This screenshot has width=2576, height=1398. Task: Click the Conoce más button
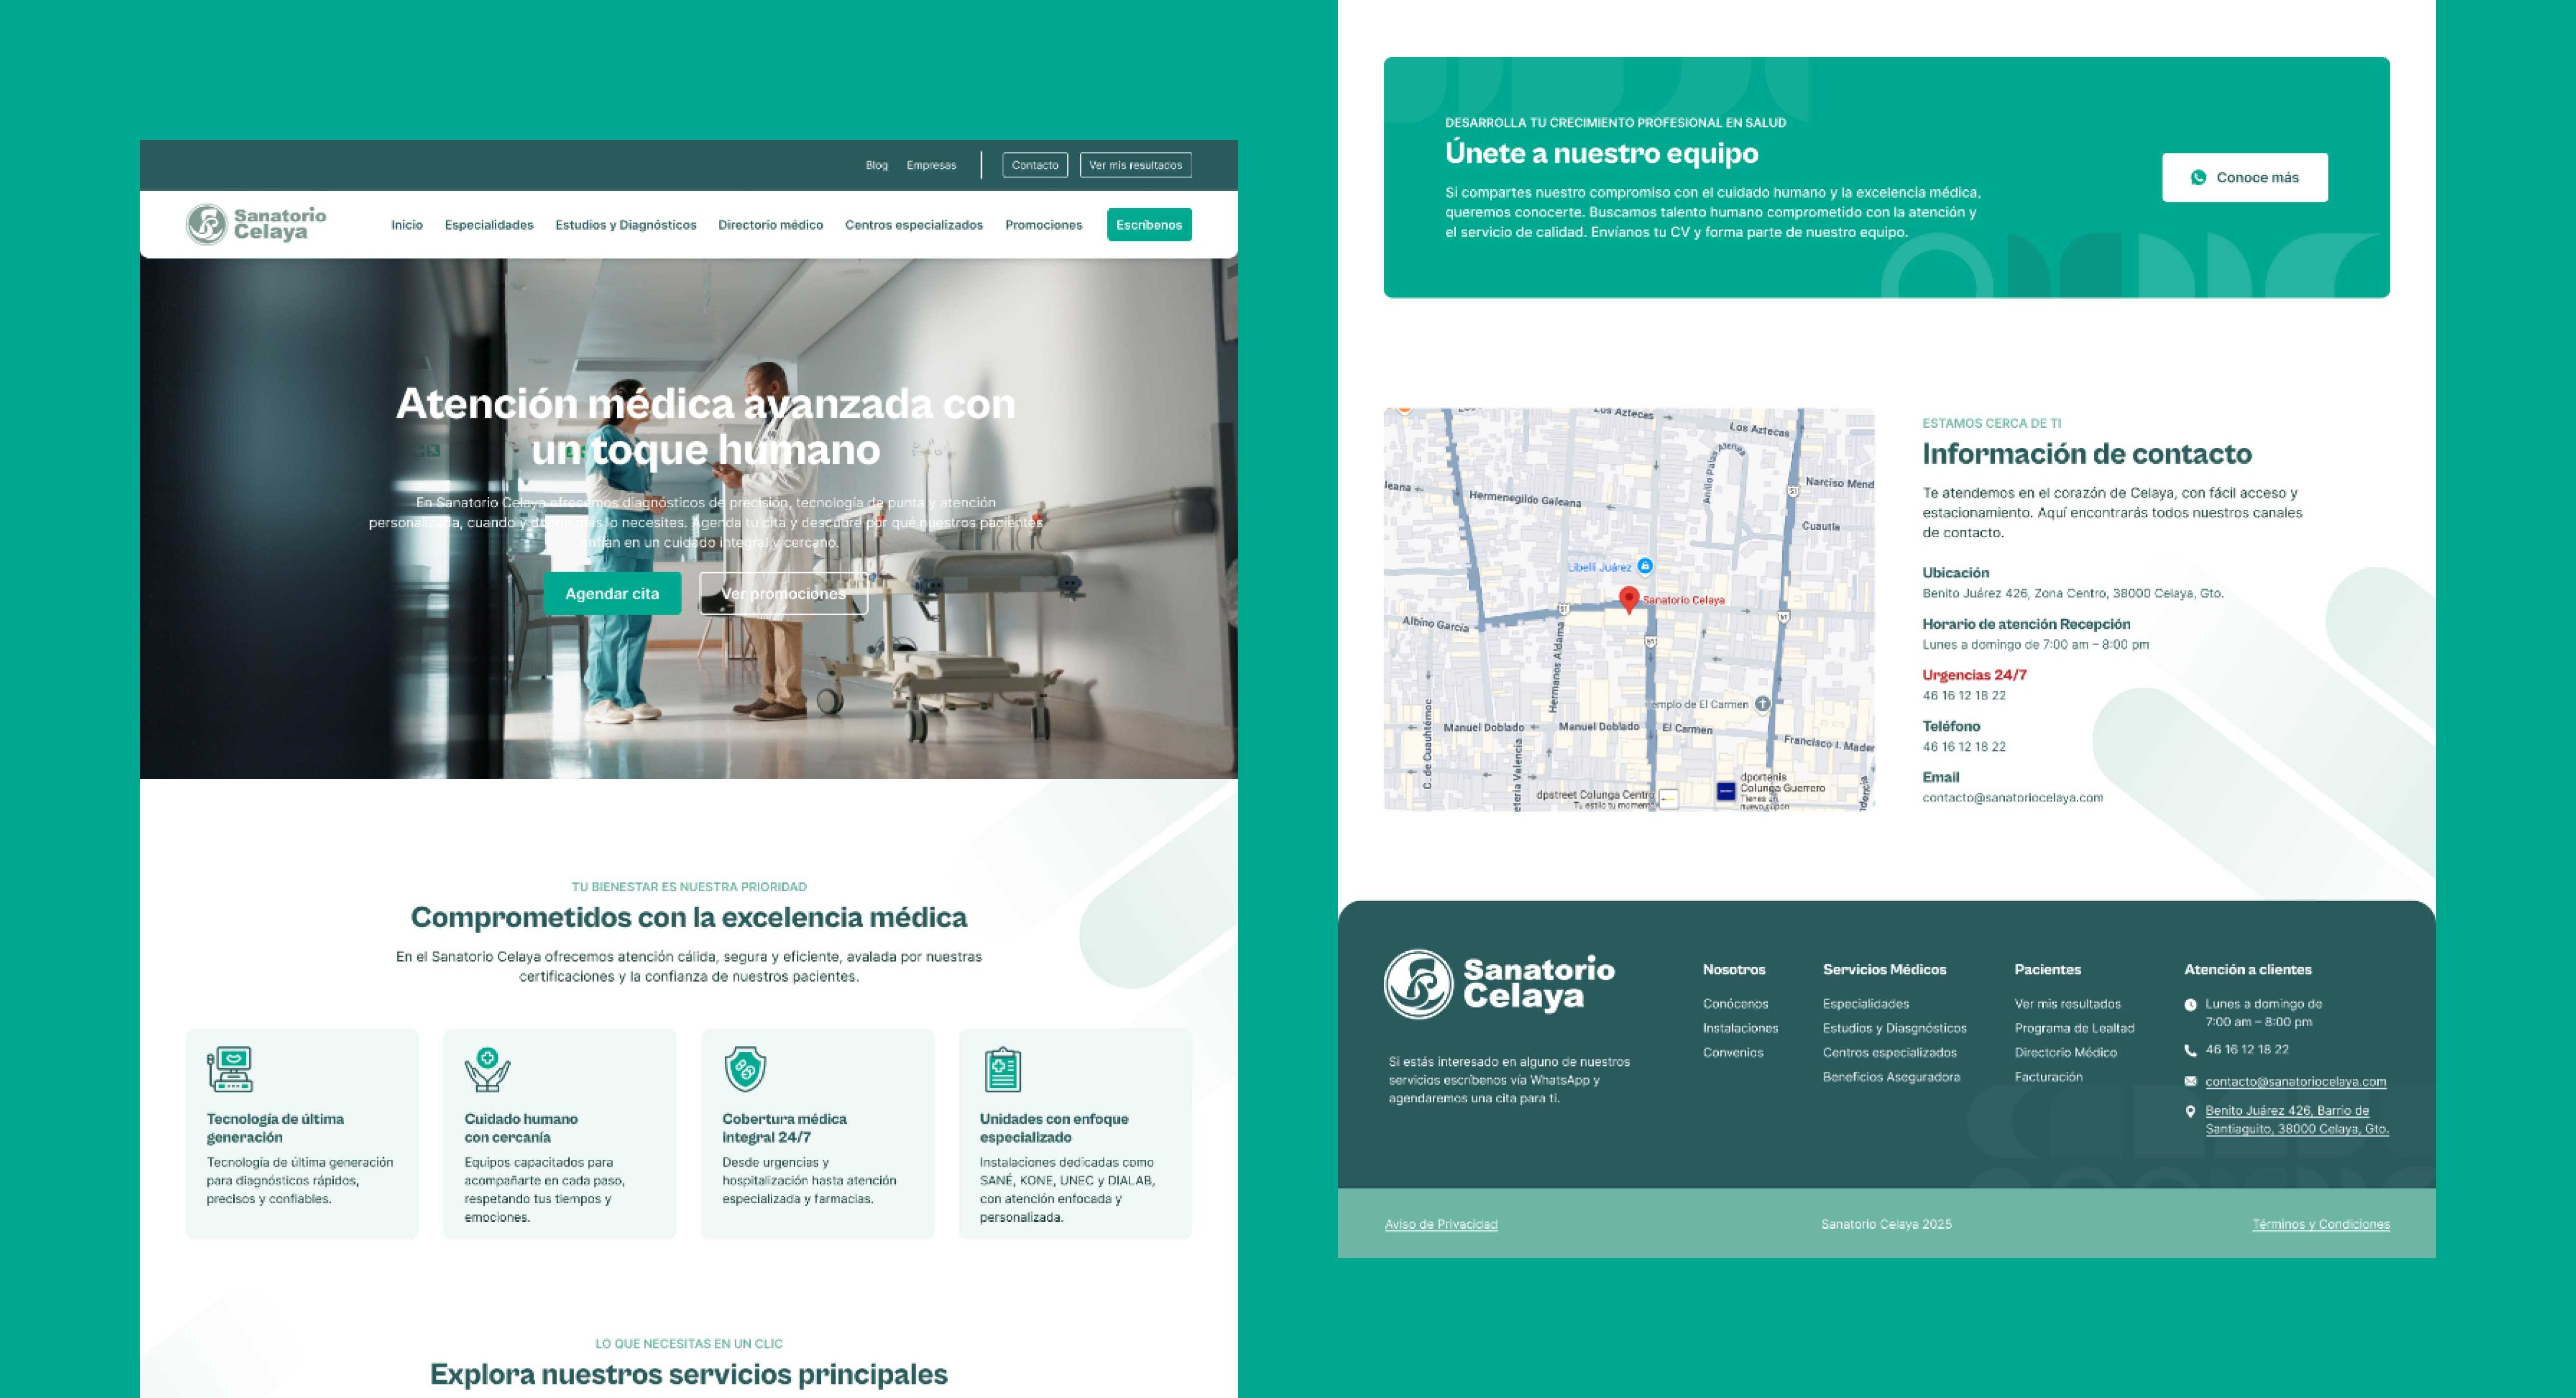click(2245, 177)
